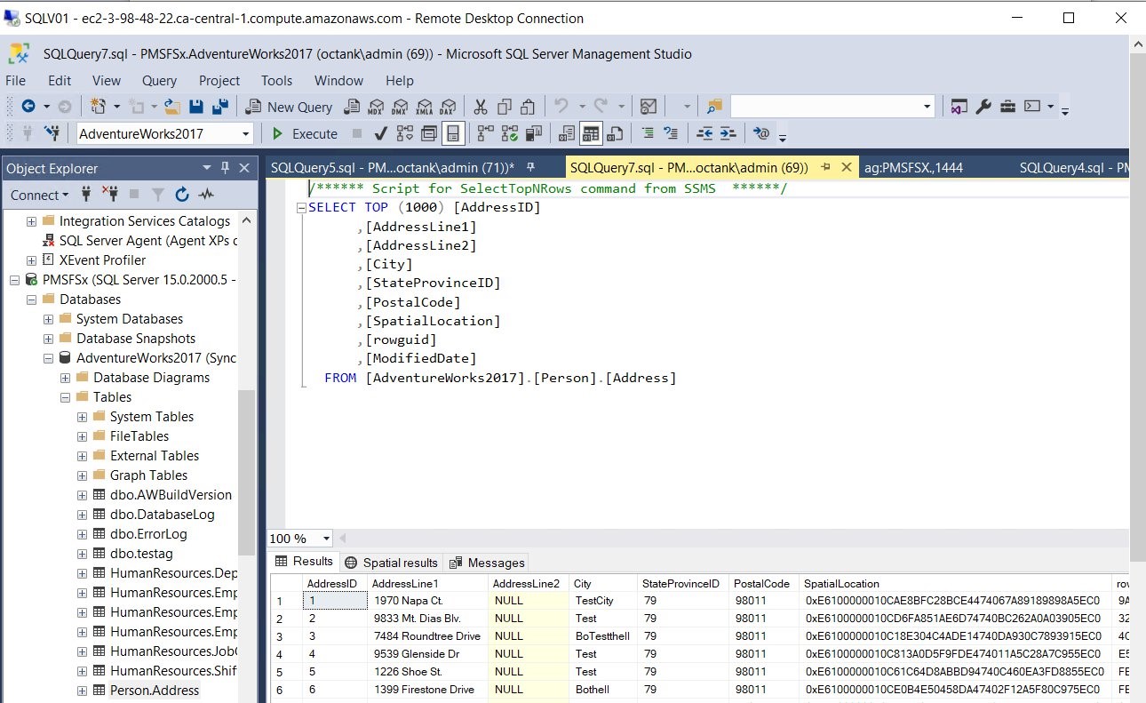Display the Estimated Execution Plan
Image resolution: width=1146 pixels, height=703 pixels.
tap(405, 133)
